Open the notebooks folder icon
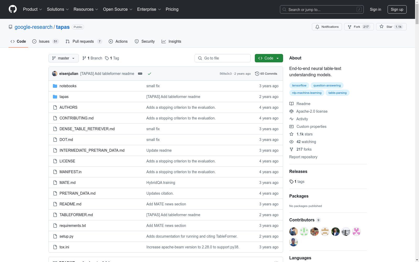This screenshot has width=419, height=262. (x=55, y=86)
